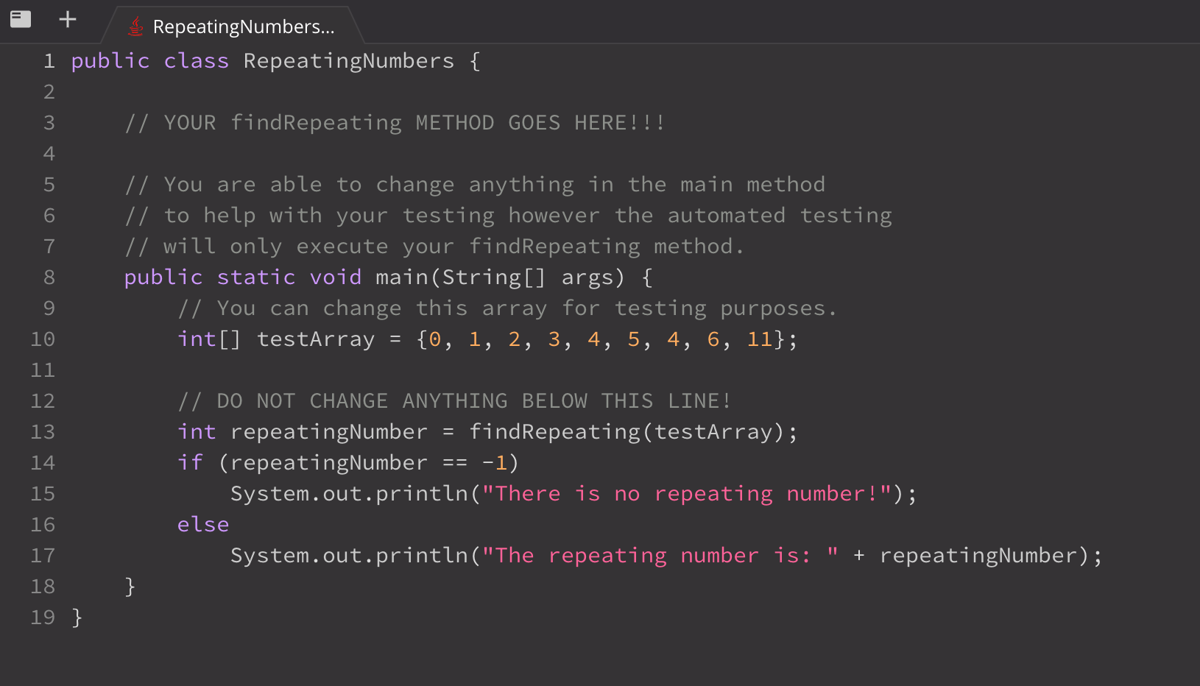Click the DO NOT CHANGE comment on line 12
This screenshot has width=1200, height=686.
(454, 400)
